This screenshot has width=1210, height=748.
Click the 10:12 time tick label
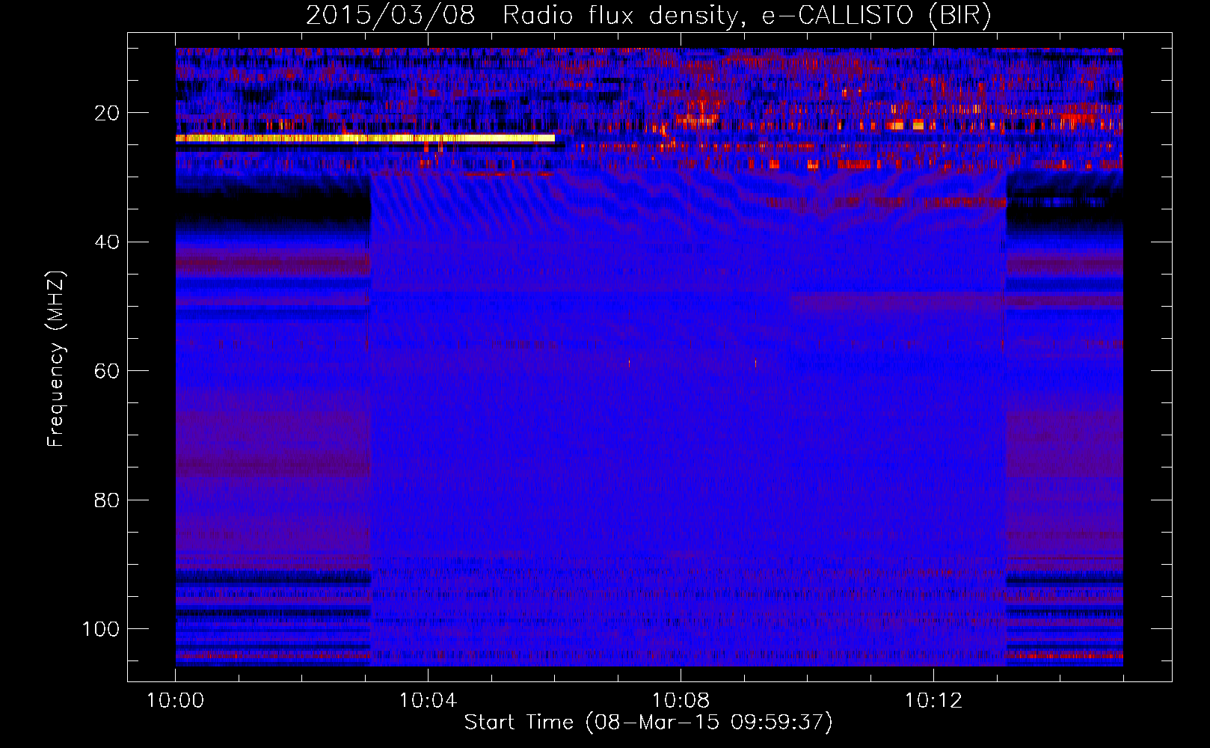933,701
